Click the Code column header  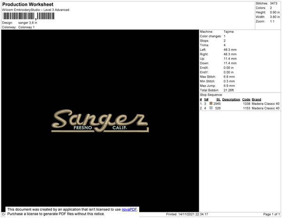[246, 100]
